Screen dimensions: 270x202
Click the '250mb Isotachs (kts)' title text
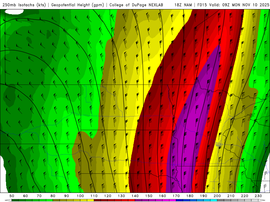point(24,5)
